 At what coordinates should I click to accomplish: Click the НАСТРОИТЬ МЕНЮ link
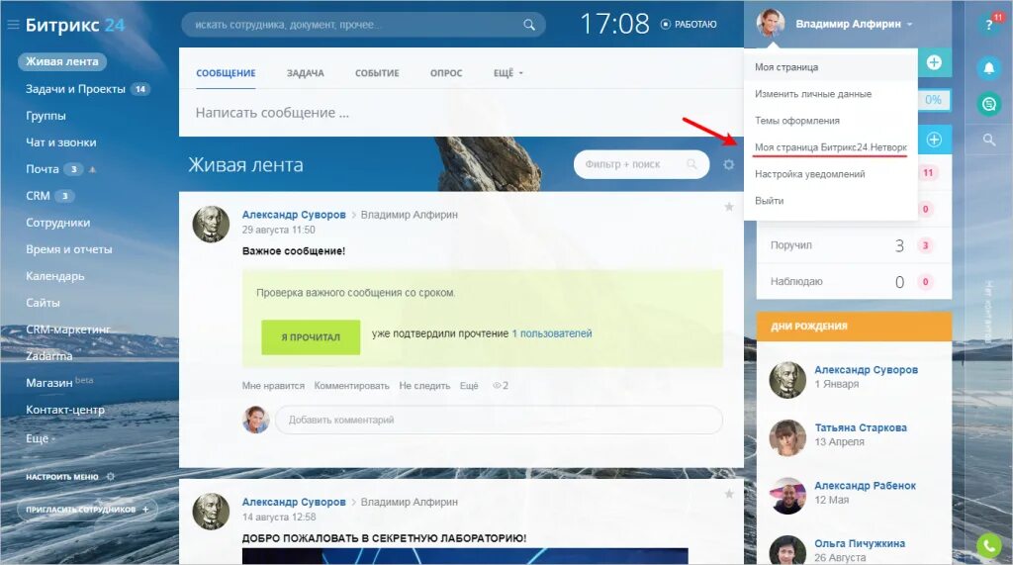[62, 476]
